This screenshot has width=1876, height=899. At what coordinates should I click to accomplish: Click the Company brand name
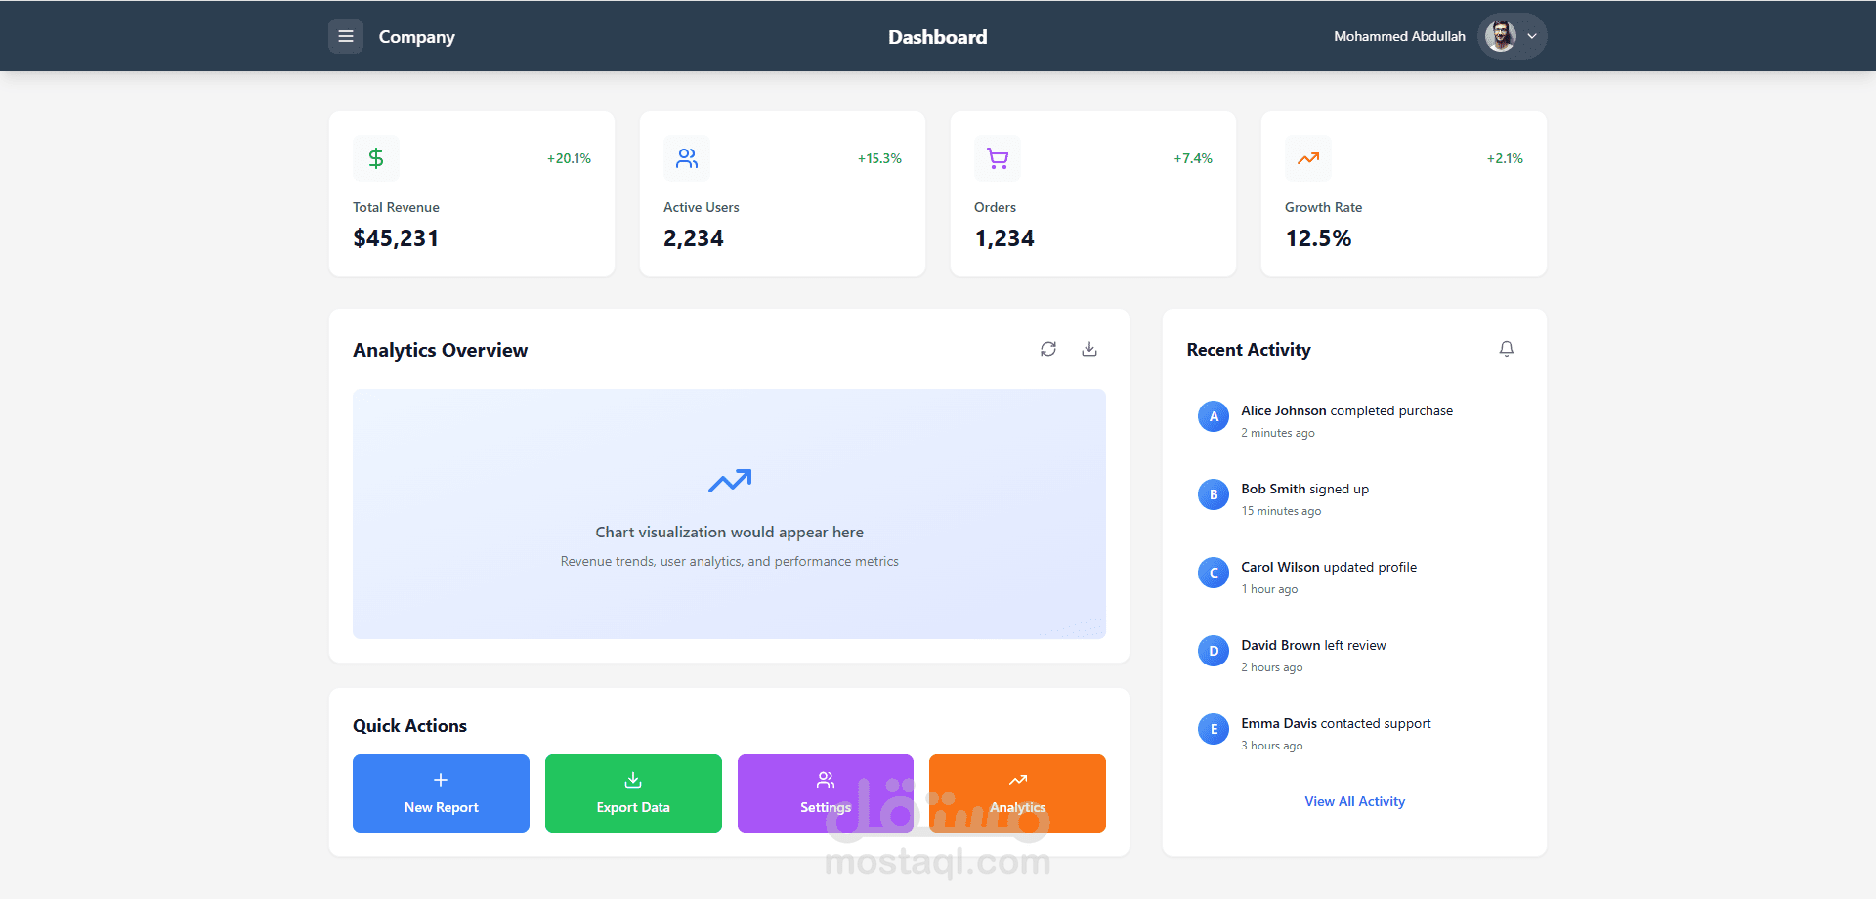tap(417, 37)
